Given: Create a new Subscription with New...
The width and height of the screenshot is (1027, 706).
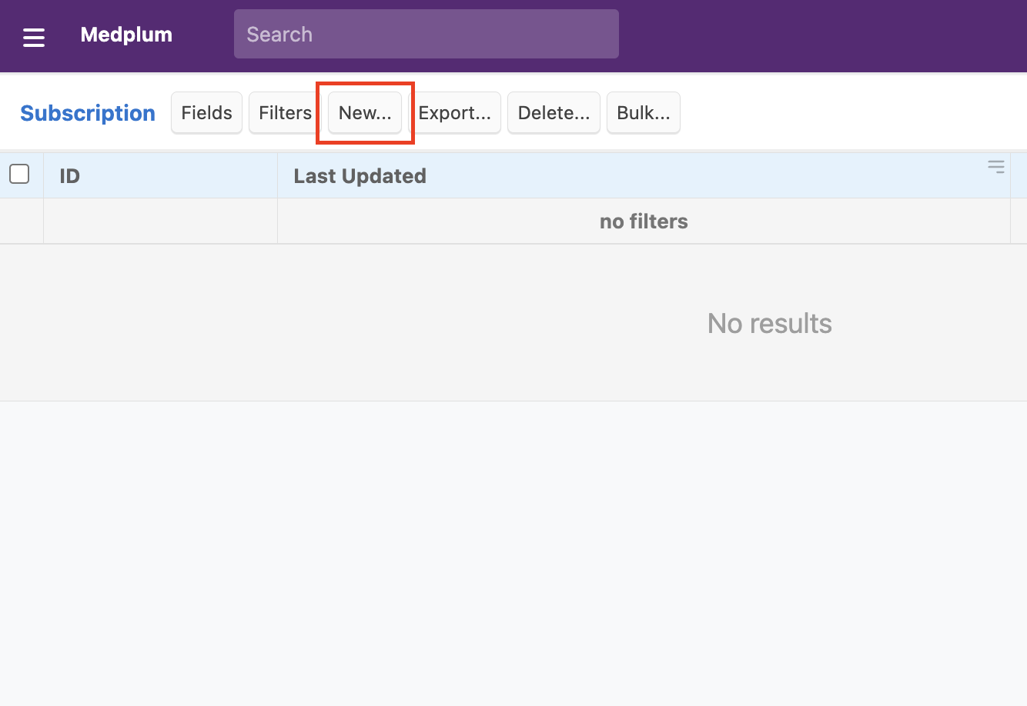Looking at the screenshot, I should pos(365,113).
